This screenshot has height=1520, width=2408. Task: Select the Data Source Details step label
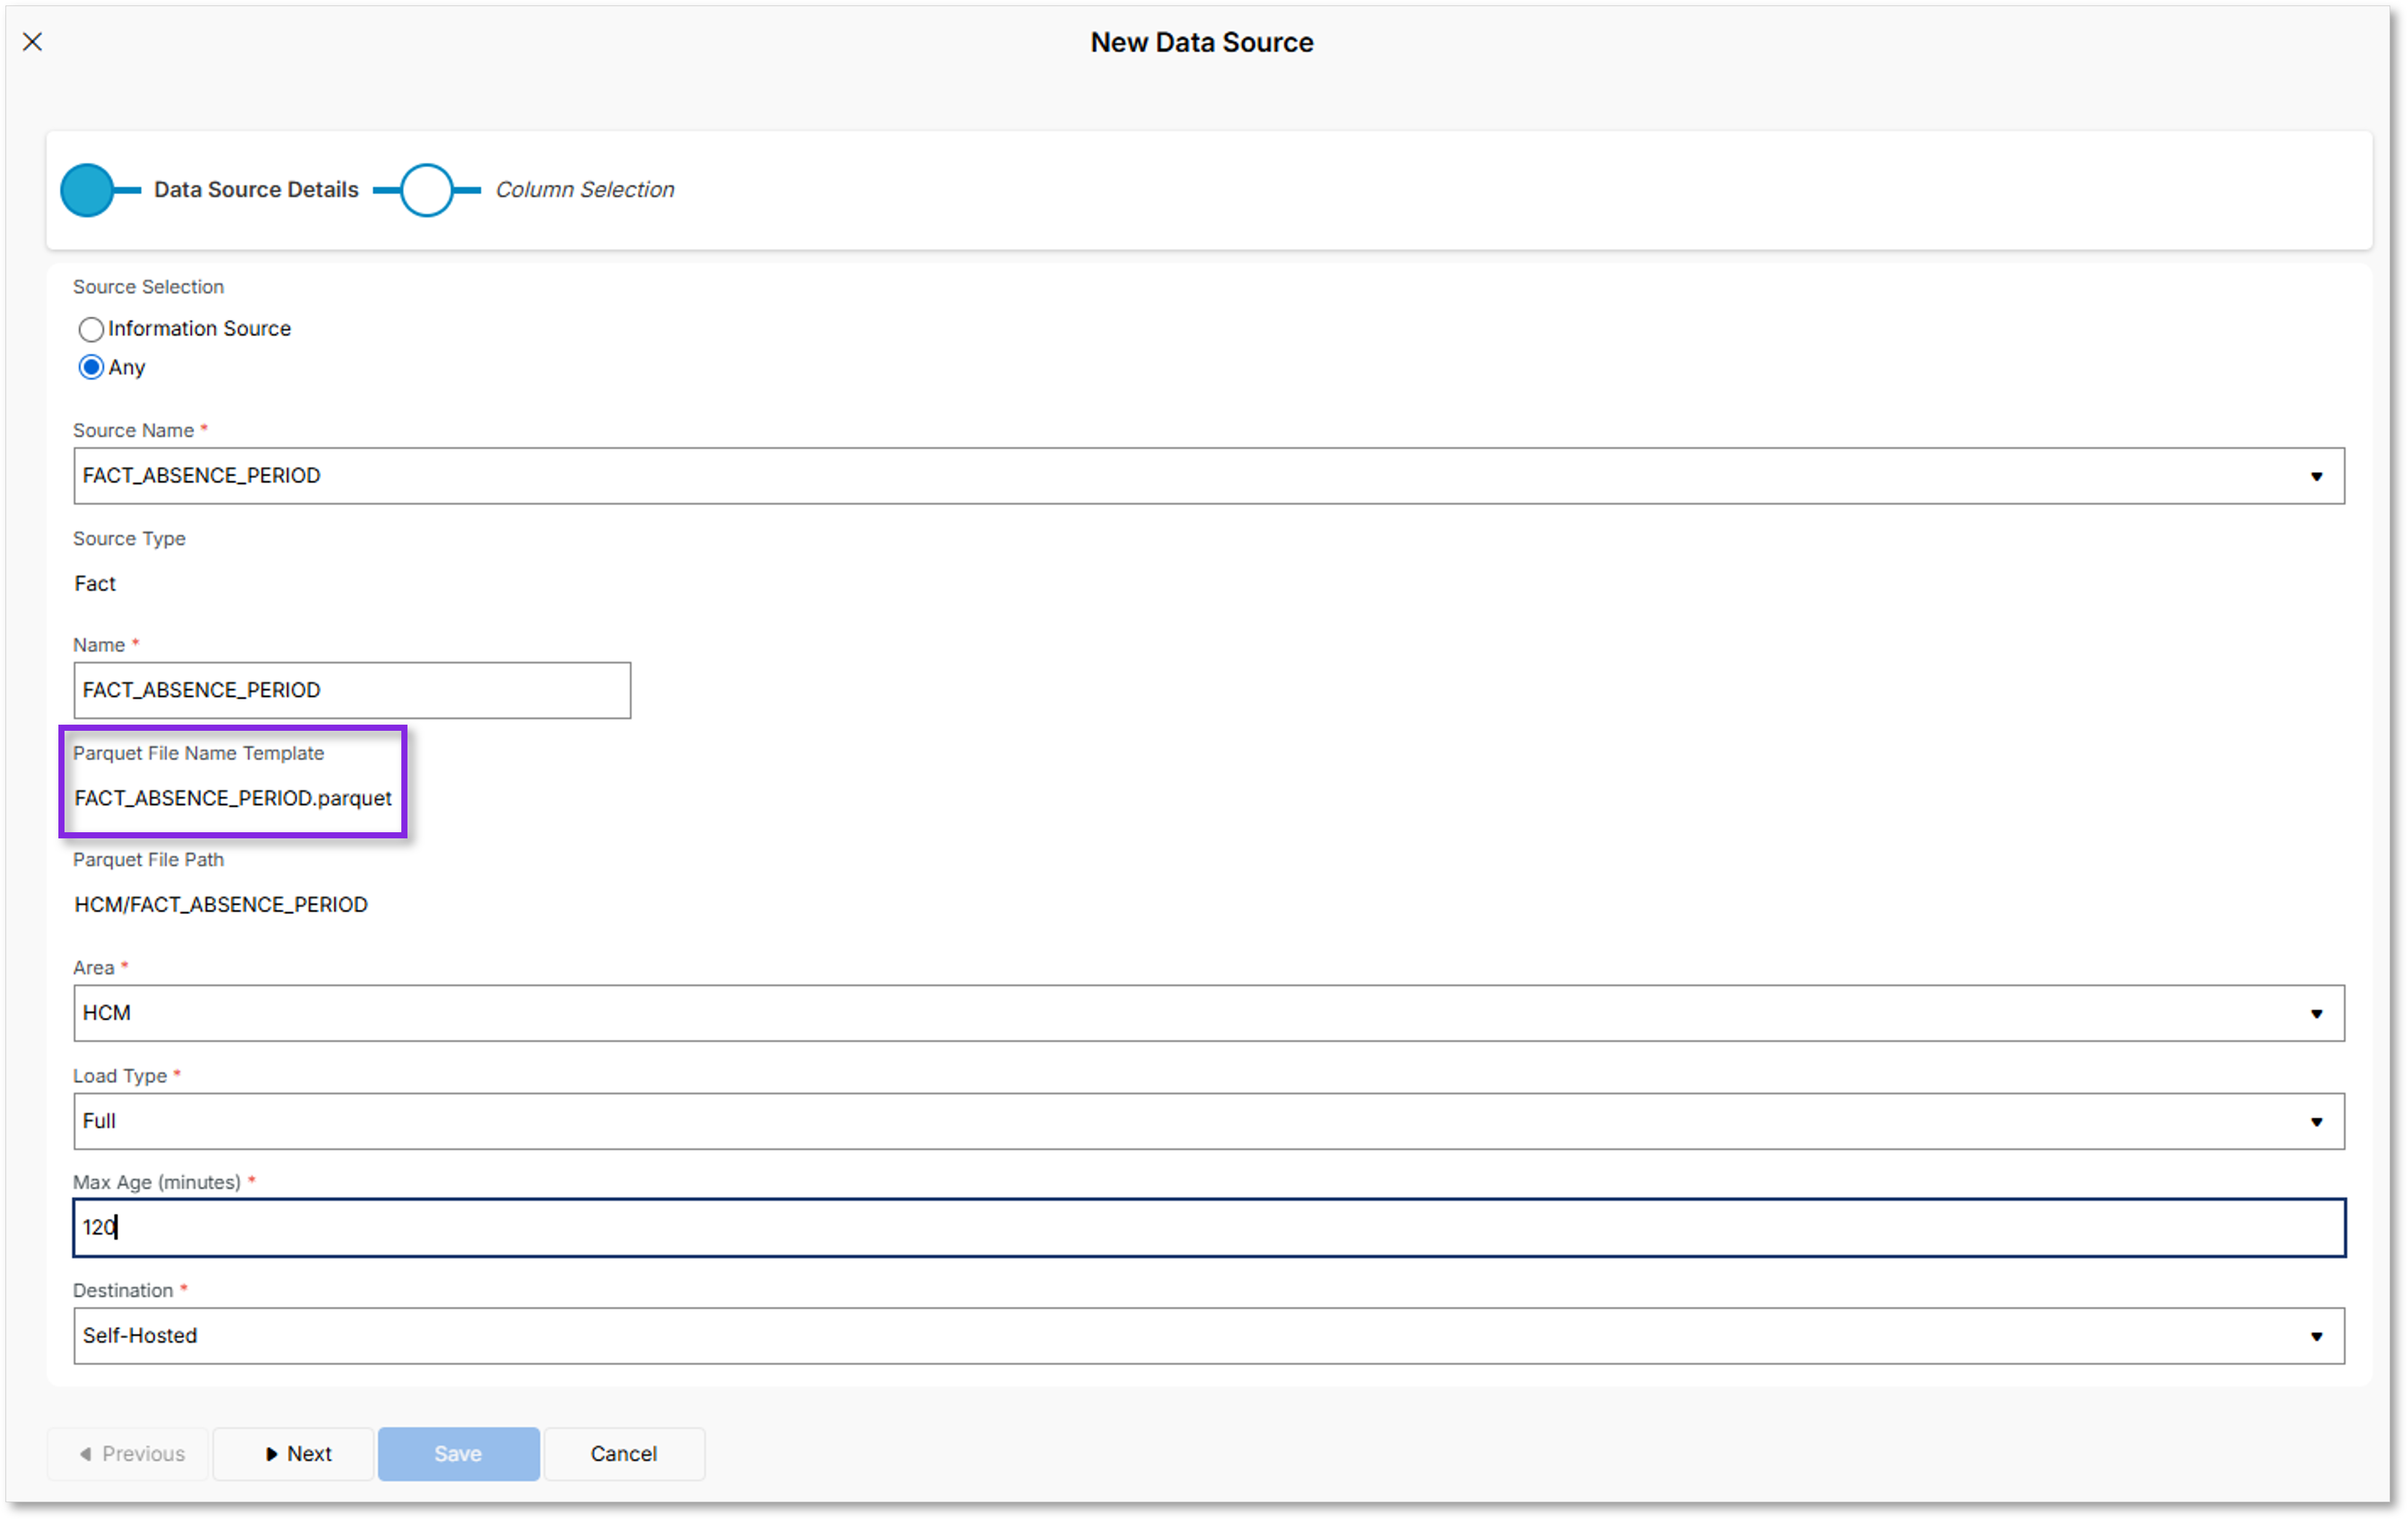pos(256,190)
